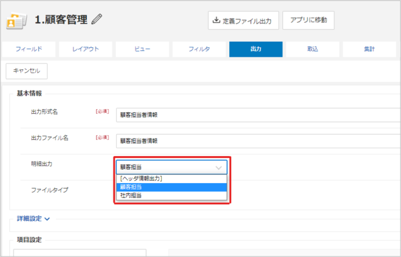Click the 項目設定 section heading
The image size is (401, 257).
click(29, 240)
